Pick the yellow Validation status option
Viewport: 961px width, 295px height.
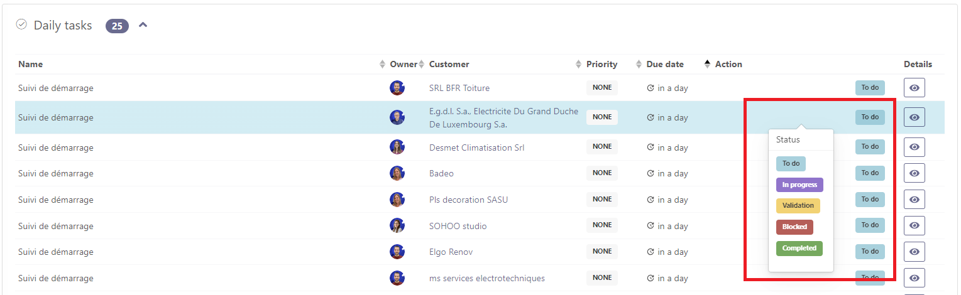798,205
